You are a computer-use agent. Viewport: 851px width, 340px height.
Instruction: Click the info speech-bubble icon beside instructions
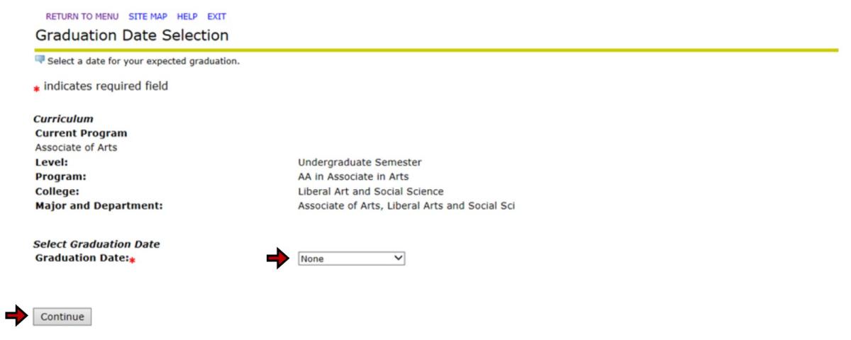click(x=40, y=60)
